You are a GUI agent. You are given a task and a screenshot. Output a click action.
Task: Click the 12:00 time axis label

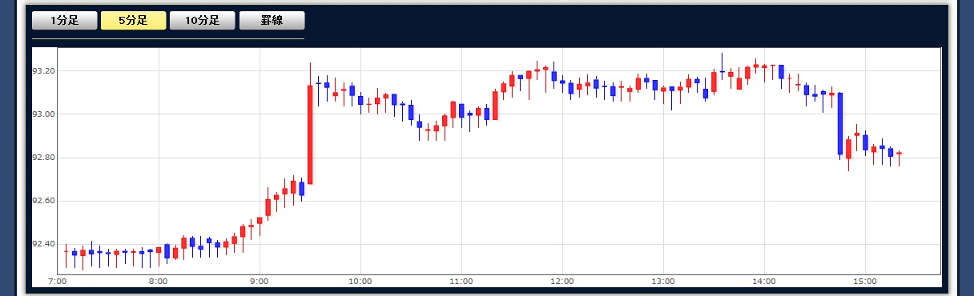(562, 282)
